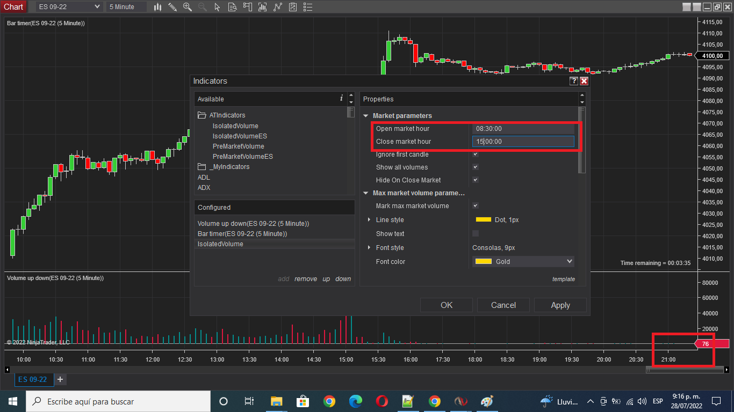This screenshot has width=734, height=412.
Task: Select the ADL indicator
Action: [204, 178]
